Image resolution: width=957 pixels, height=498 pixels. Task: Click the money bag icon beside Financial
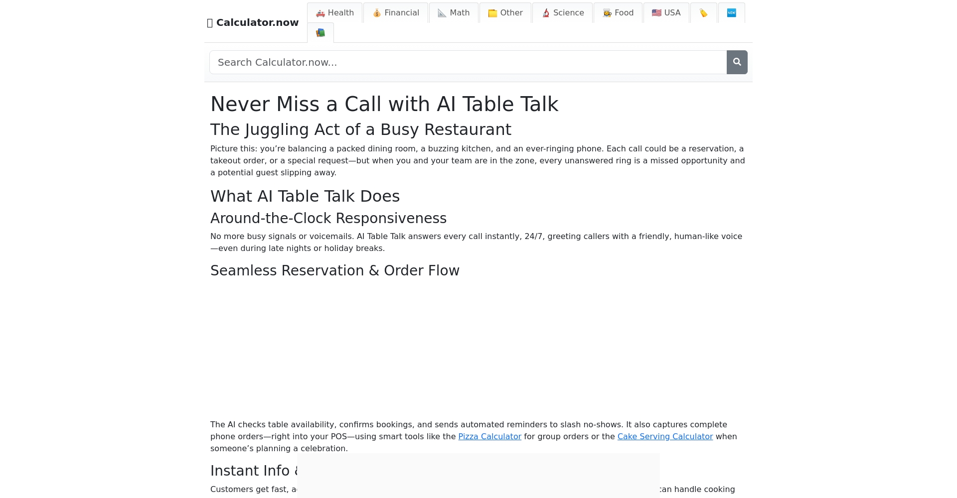click(x=377, y=13)
